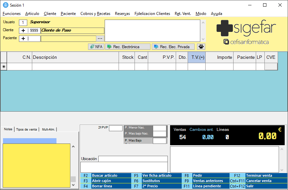Open the Paciente menu
Viewport: 288px width, 190px height.
(x=68, y=14)
